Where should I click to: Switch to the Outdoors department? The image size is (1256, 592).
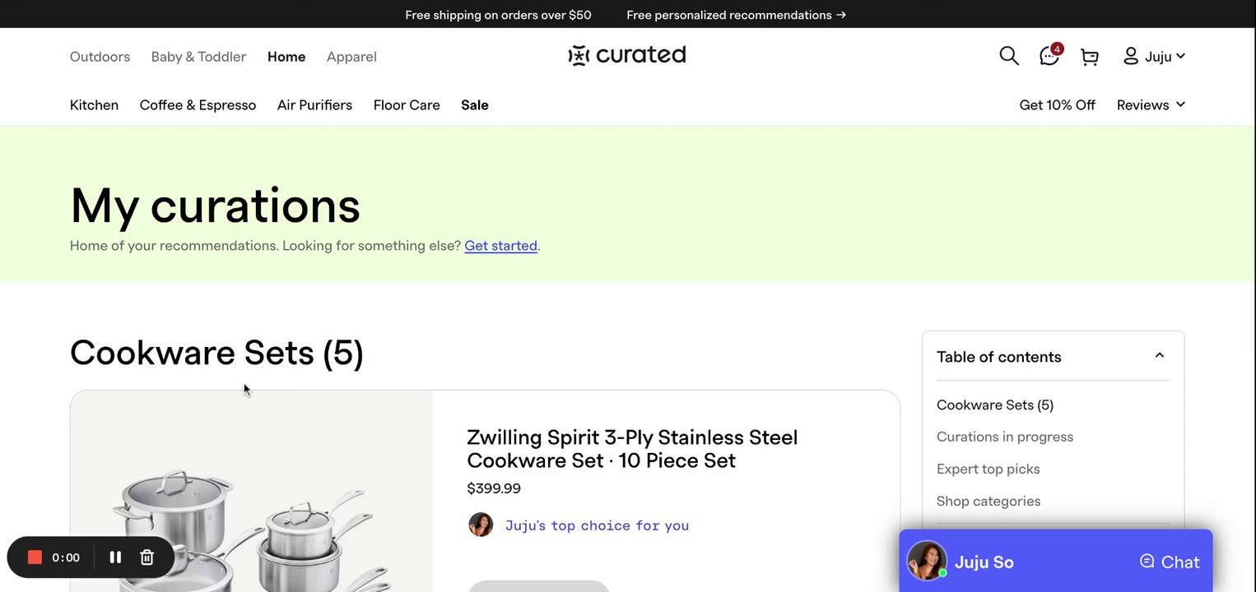coord(100,57)
